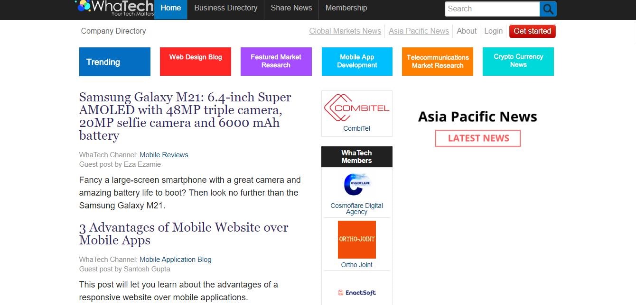Click the Get started button
This screenshot has height=305, width=636.
(533, 31)
